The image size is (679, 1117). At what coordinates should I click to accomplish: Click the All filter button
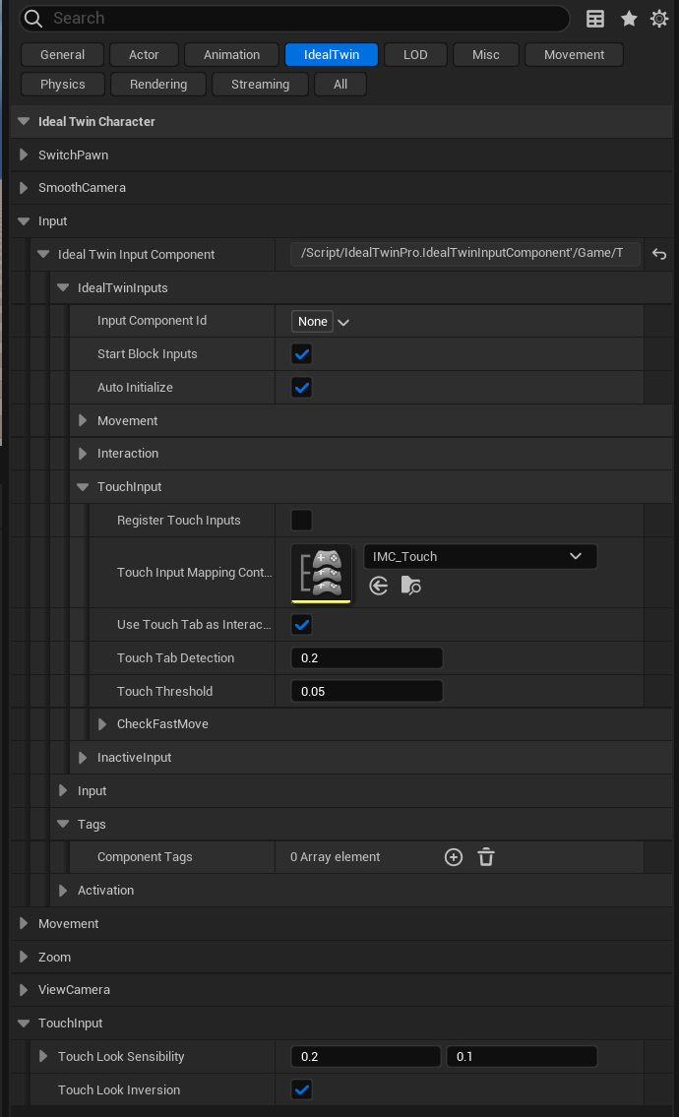[x=340, y=85]
